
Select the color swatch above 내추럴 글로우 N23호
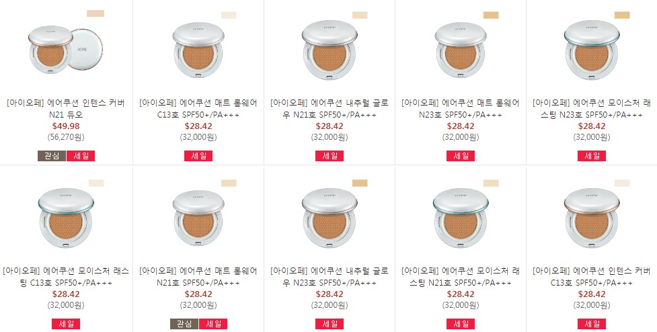[x=359, y=182]
